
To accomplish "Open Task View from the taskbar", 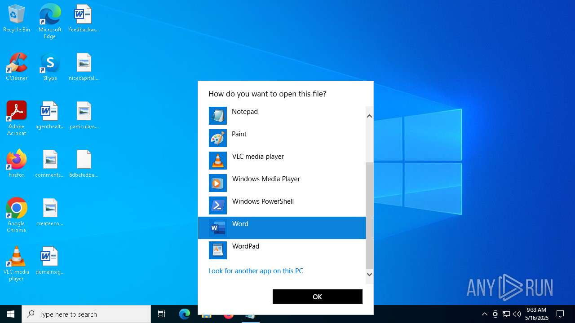I will (162, 314).
